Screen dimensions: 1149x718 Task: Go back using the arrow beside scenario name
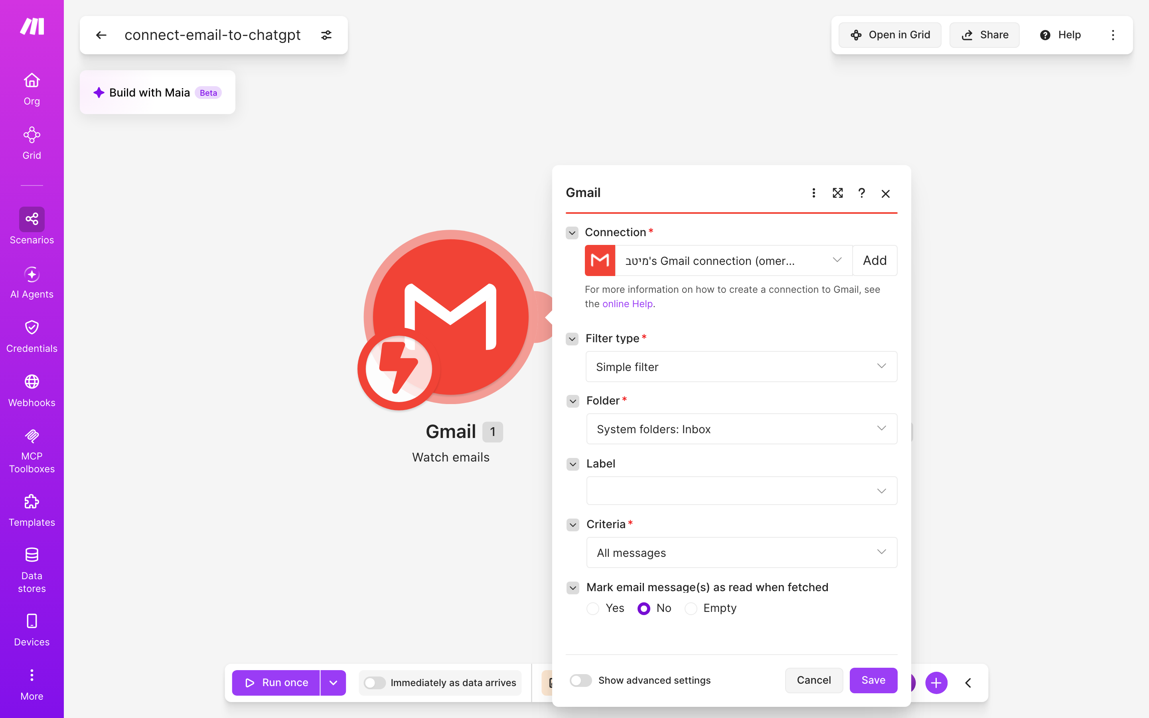101,35
